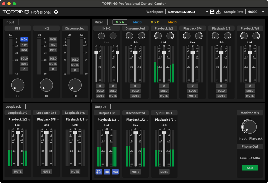This screenshot has width=268, height=183.
Task: Invert phase on IN 1 input
Action: tap(24, 69)
